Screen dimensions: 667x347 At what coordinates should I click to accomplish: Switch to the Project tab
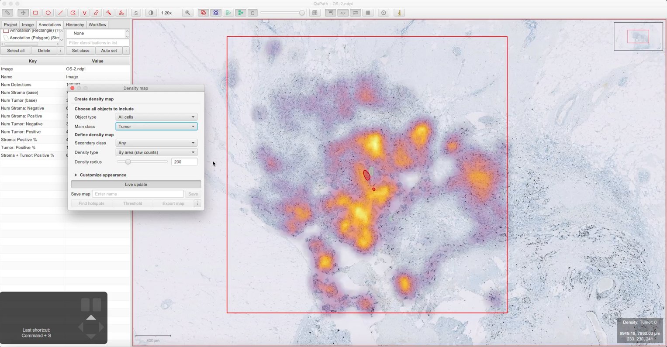pyautogui.click(x=10, y=24)
